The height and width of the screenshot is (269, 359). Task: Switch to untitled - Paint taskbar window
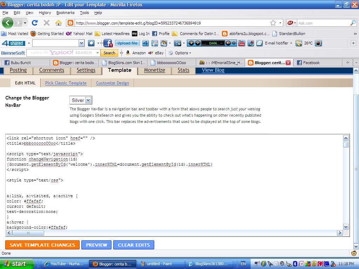[x=161, y=264]
